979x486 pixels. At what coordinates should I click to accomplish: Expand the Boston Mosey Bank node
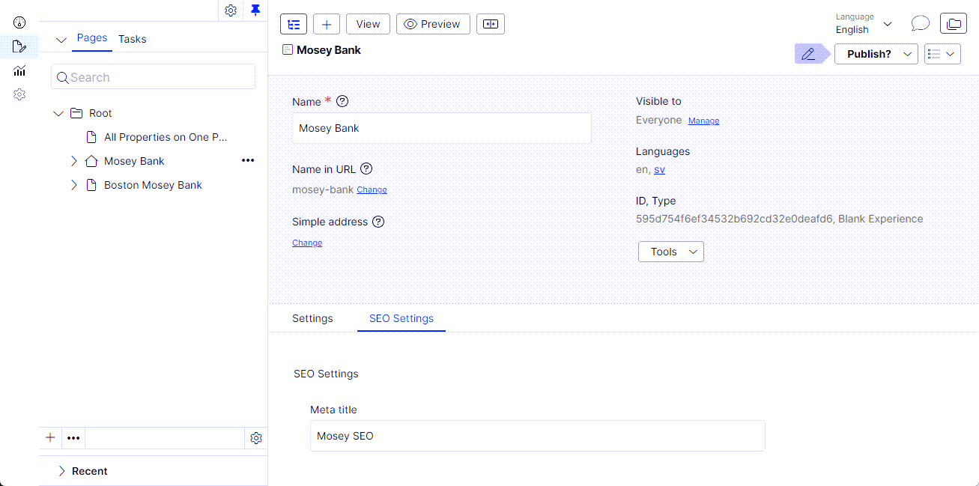point(73,185)
